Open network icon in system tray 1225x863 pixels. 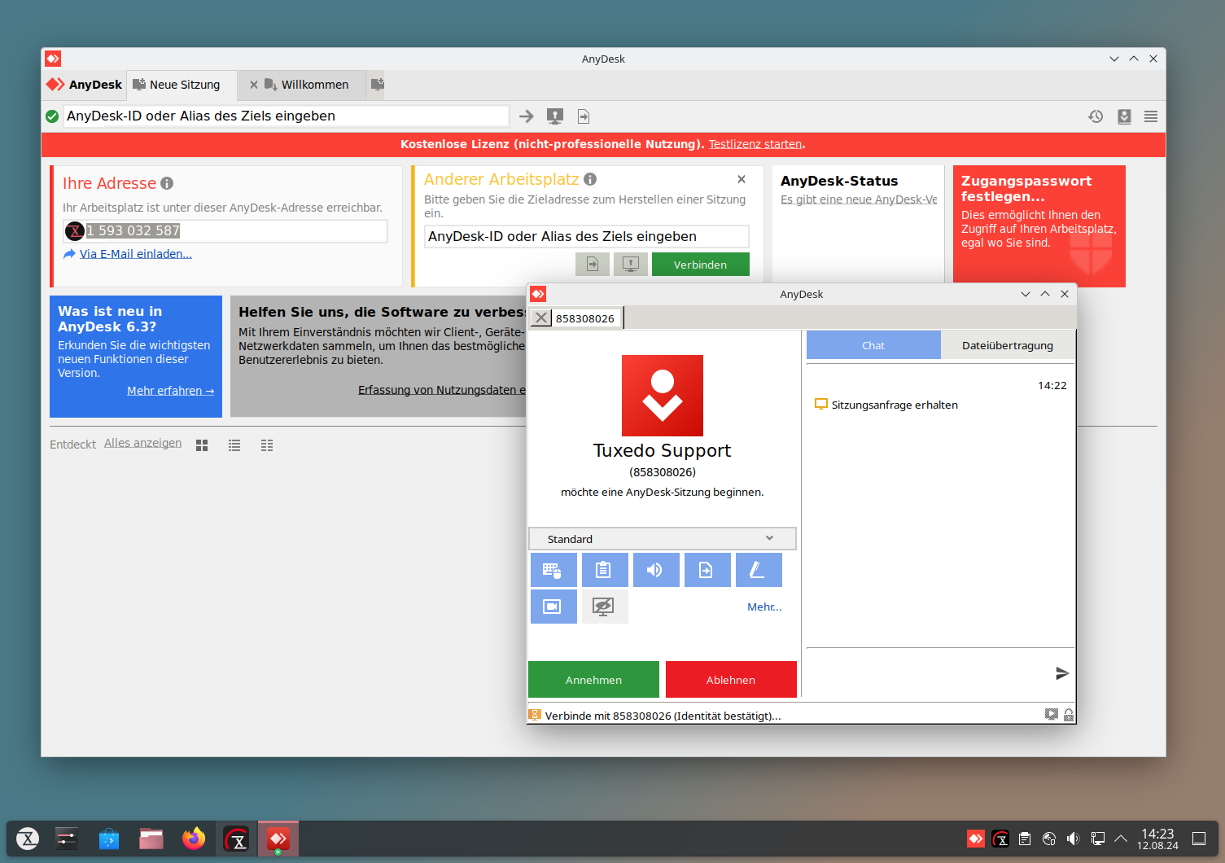(1097, 839)
